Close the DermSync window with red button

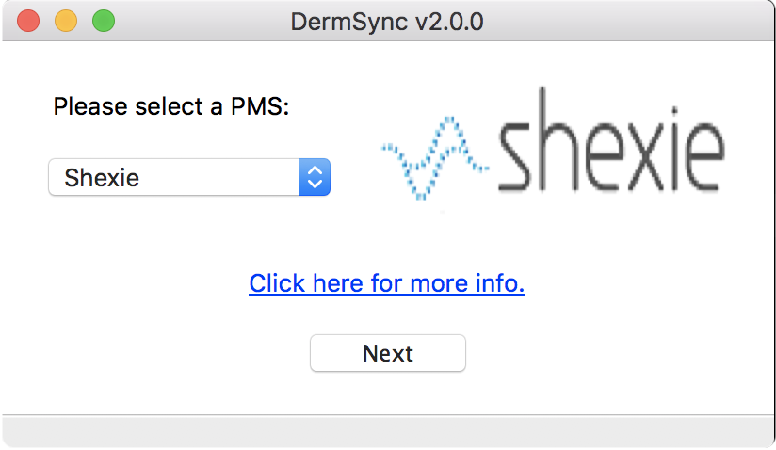click(x=28, y=21)
